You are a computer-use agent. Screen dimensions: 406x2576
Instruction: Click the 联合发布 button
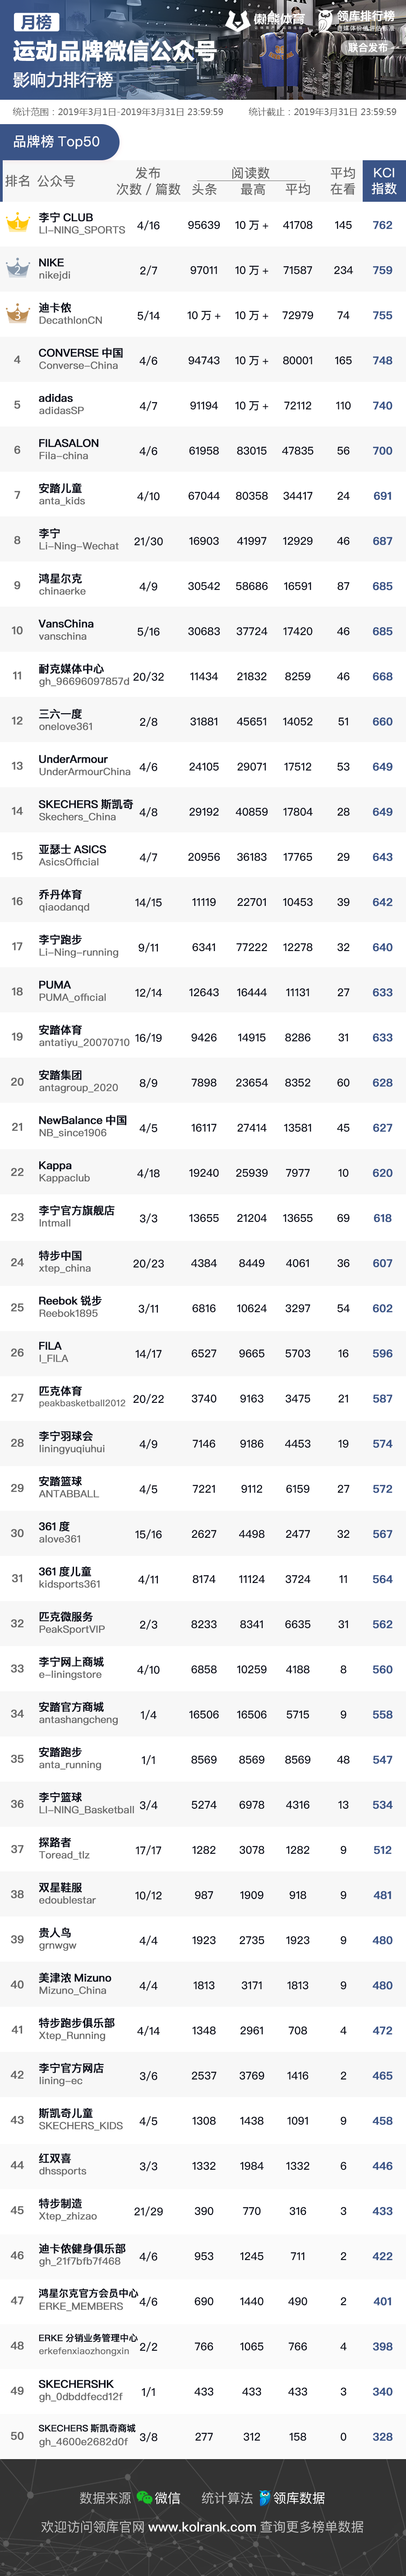click(x=367, y=47)
